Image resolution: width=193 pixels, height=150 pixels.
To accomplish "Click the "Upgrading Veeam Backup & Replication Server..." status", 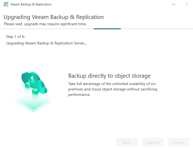I will point(46,43).
